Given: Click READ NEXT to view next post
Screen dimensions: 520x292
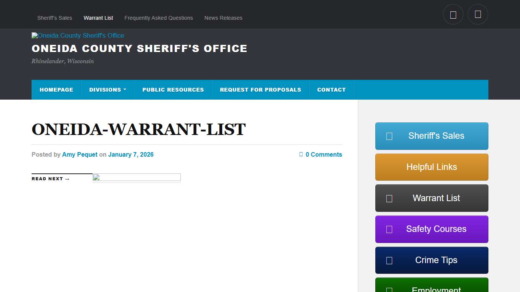Looking at the screenshot, I should point(50,178).
